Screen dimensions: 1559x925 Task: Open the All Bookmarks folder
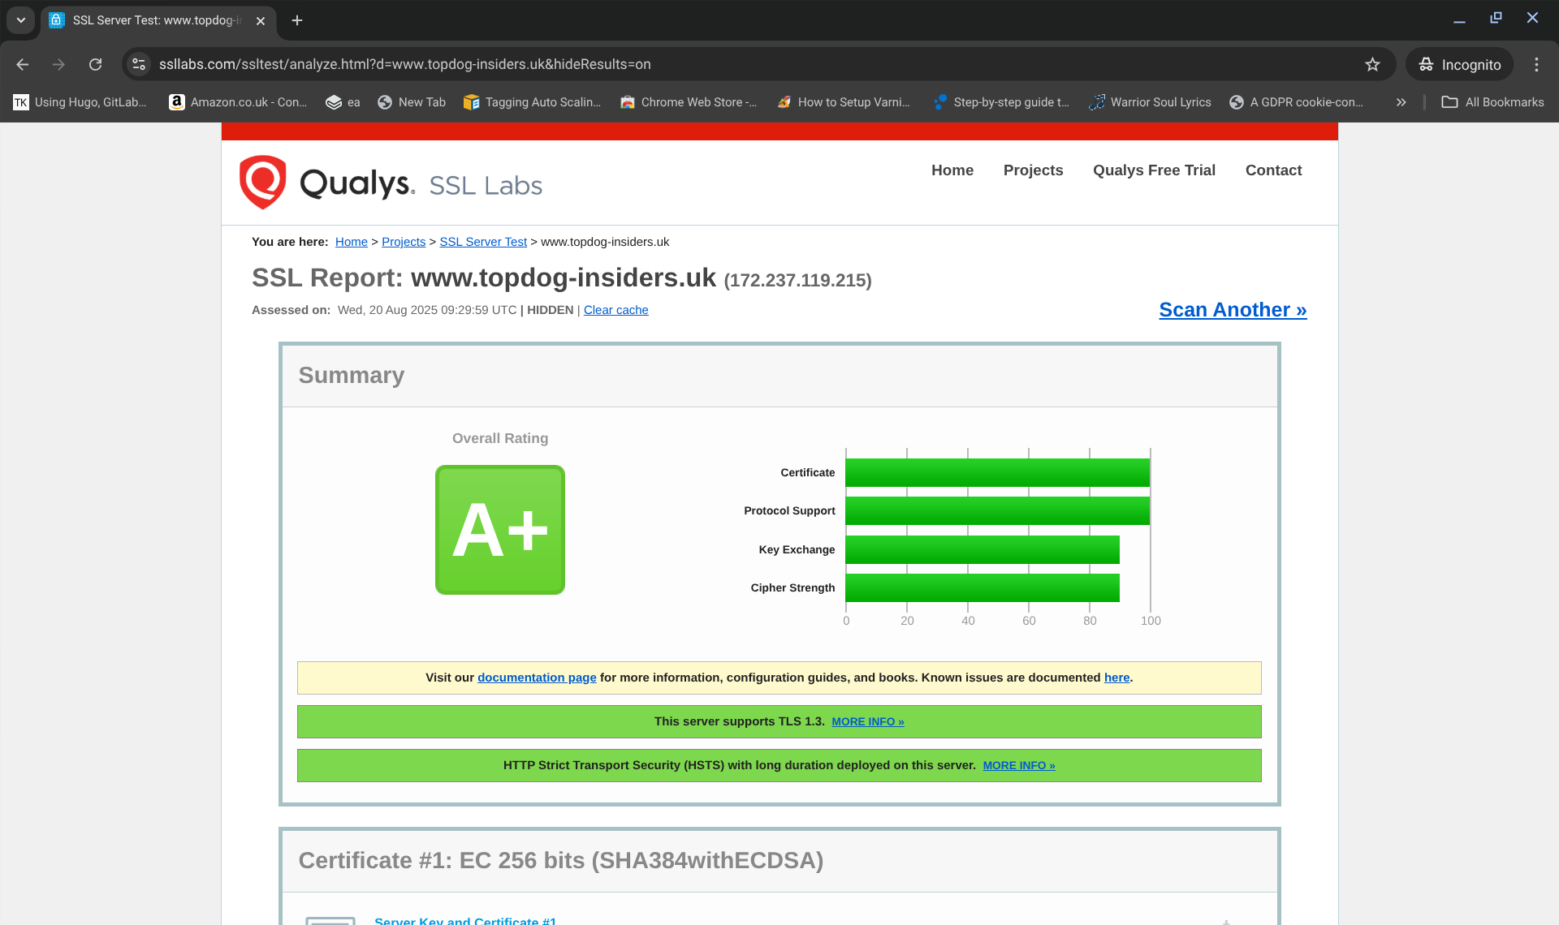(1492, 102)
